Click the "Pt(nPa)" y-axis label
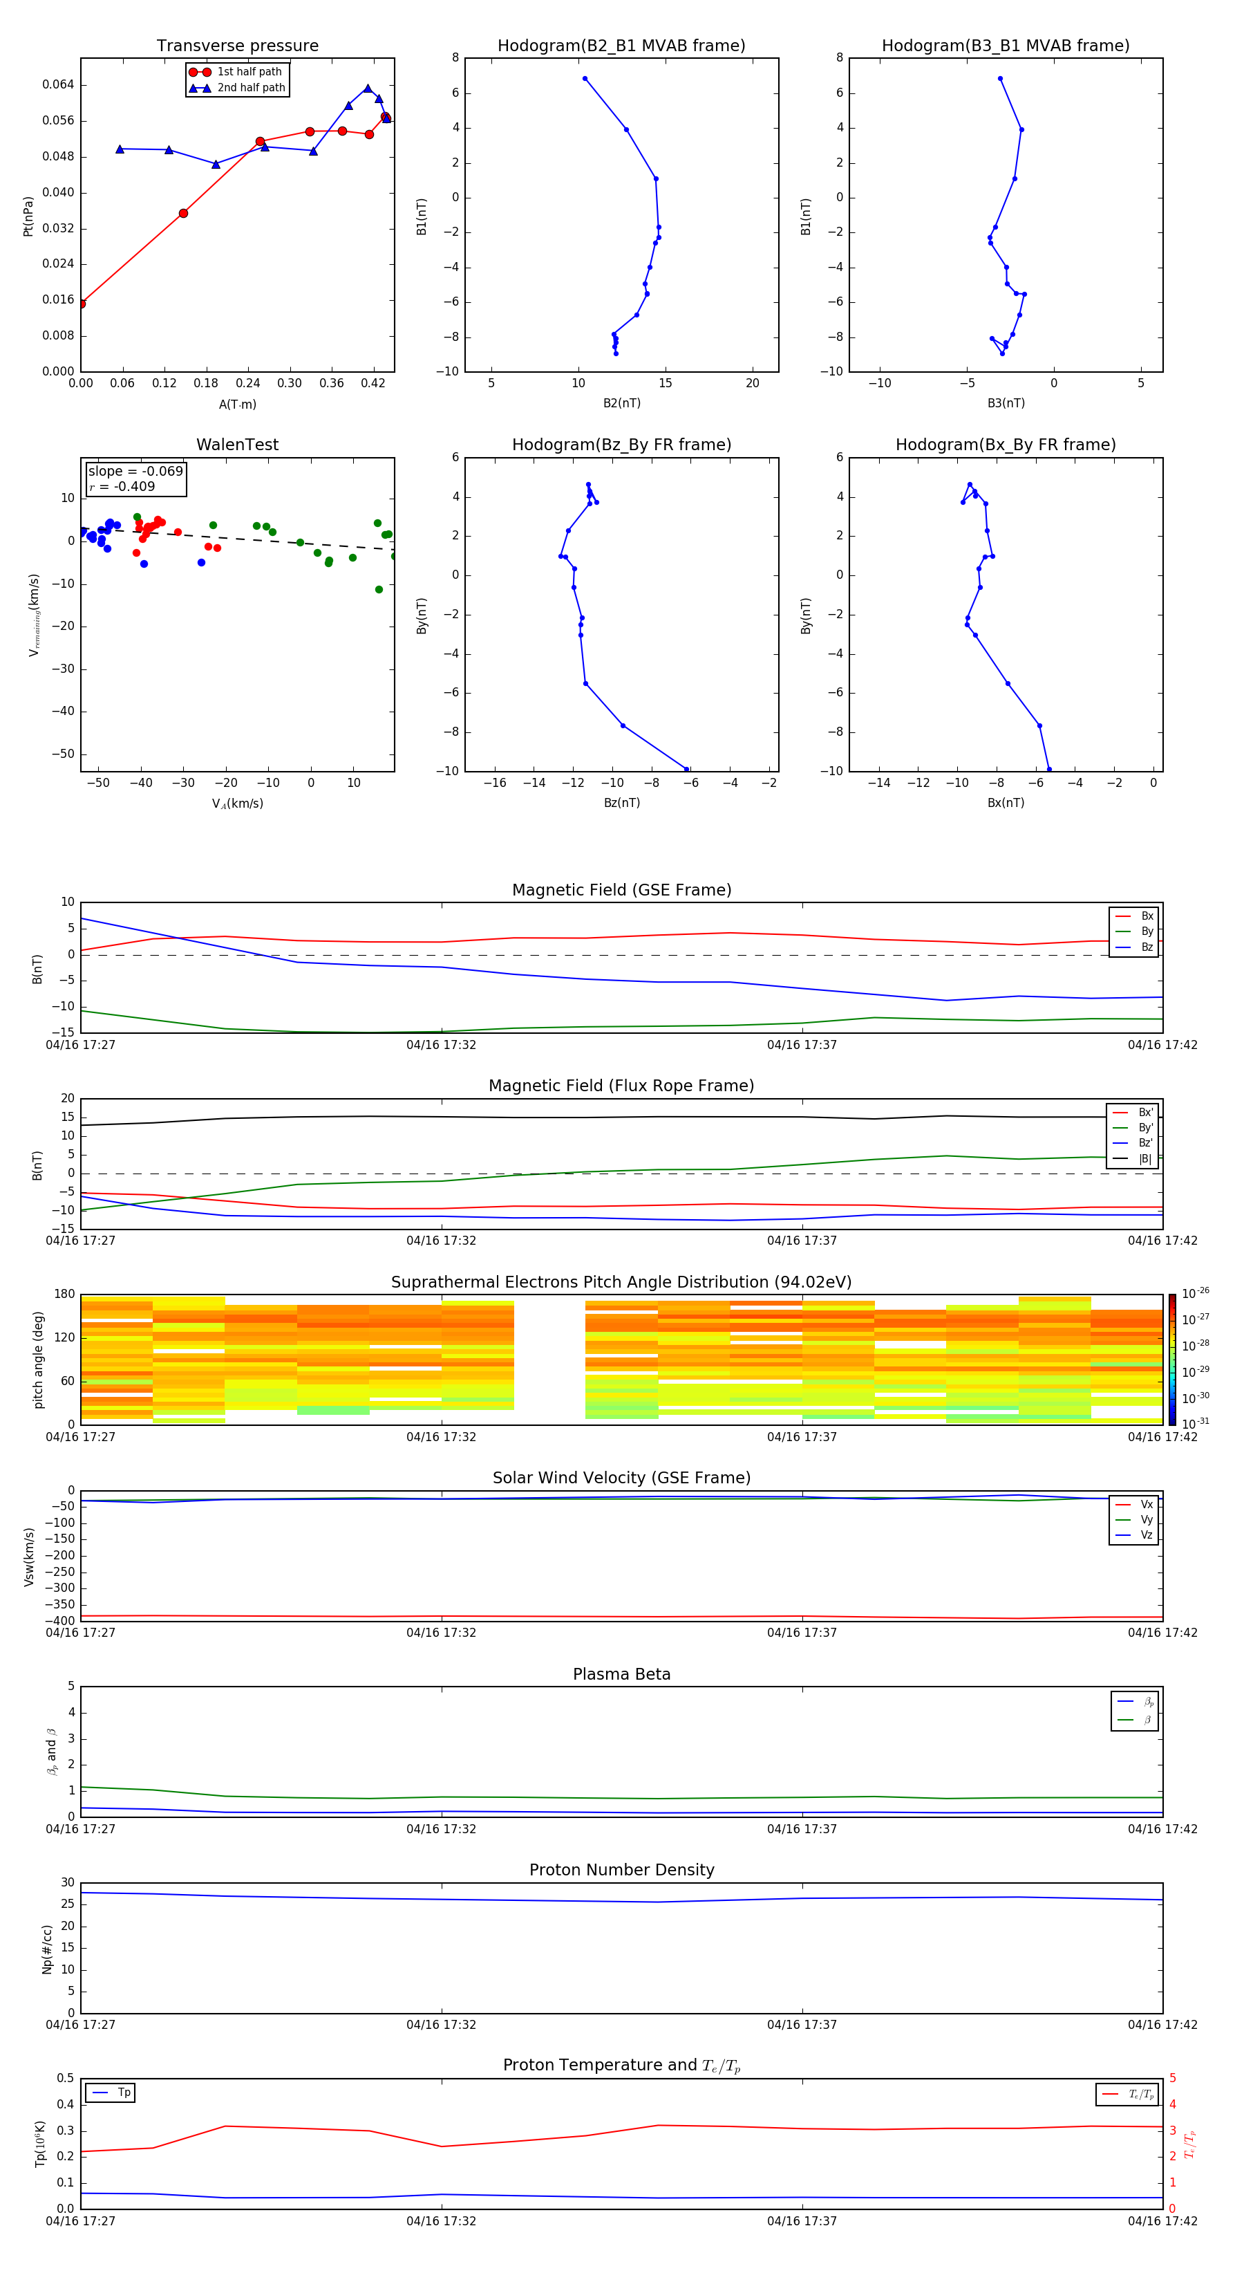Viewport: 1244px width, 2282px height. [x=28, y=216]
